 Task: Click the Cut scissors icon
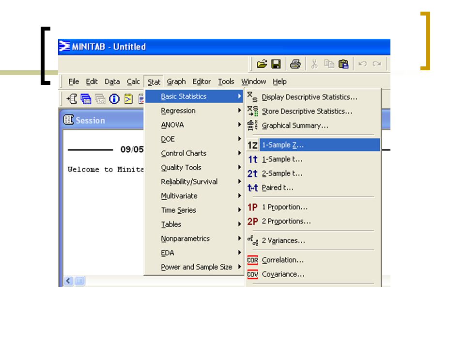click(314, 64)
